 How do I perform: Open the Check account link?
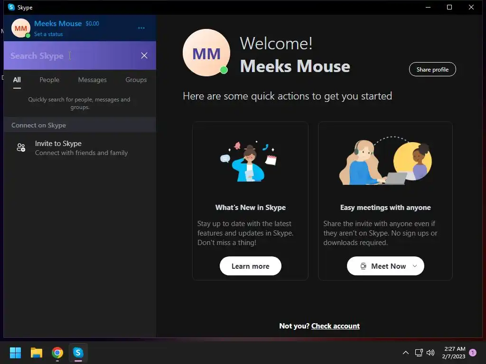(336, 326)
